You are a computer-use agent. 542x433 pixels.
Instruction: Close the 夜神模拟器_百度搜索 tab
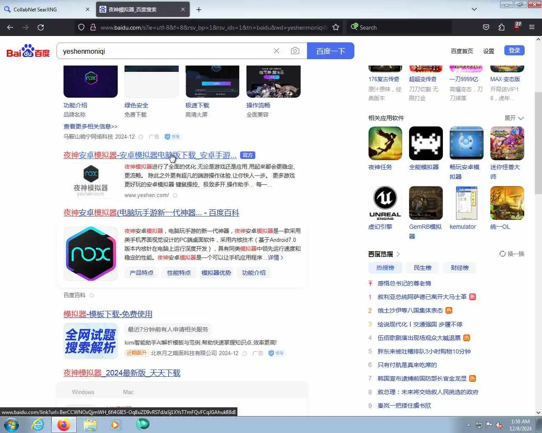click(183, 9)
